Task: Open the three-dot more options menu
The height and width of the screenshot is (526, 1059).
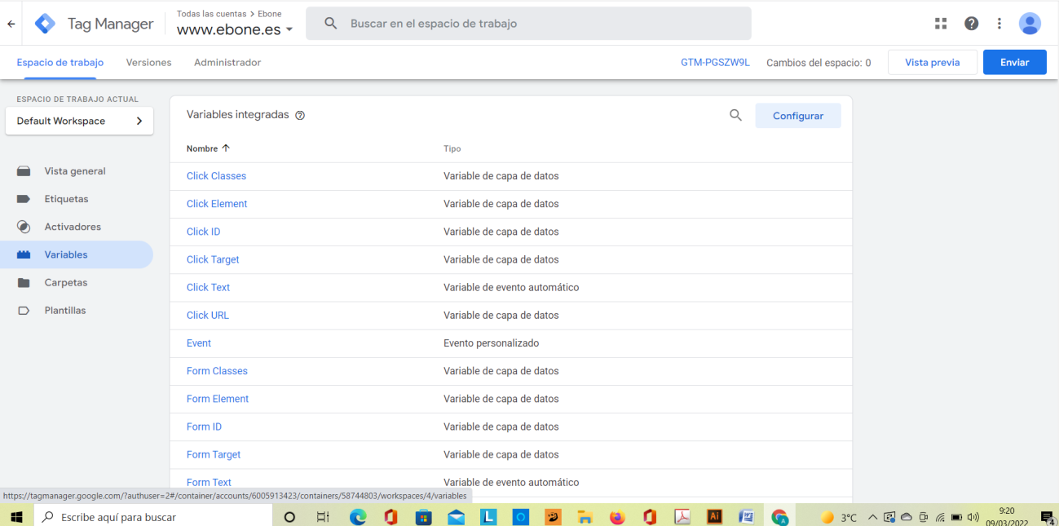Action: [999, 24]
